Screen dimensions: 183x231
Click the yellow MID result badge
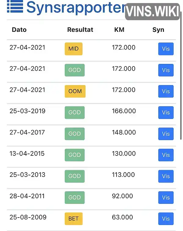pyautogui.click(x=74, y=49)
